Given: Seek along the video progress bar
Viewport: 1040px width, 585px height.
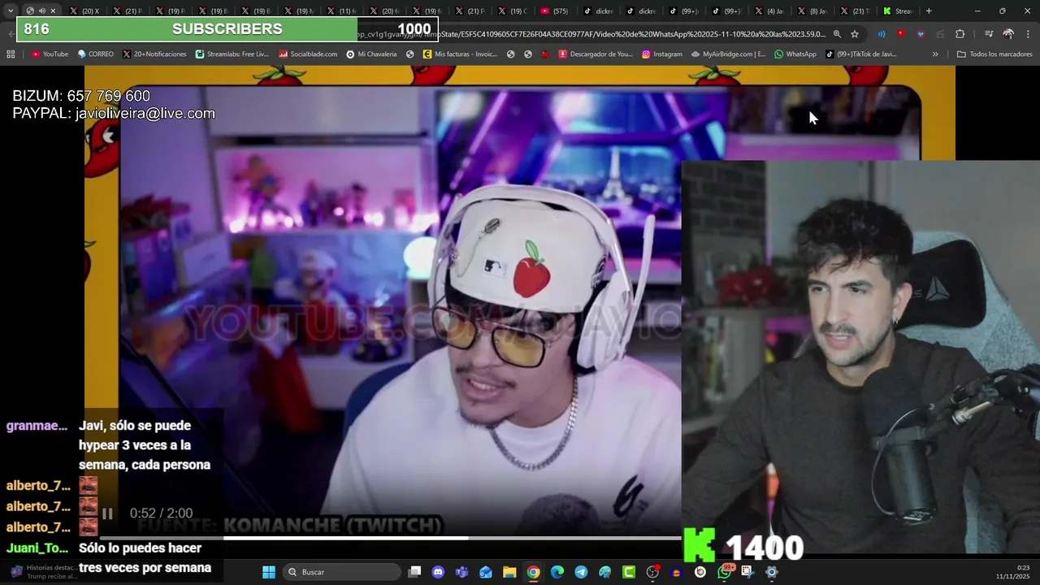Looking at the screenshot, I should pyautogui.click(x=390, y=538).
